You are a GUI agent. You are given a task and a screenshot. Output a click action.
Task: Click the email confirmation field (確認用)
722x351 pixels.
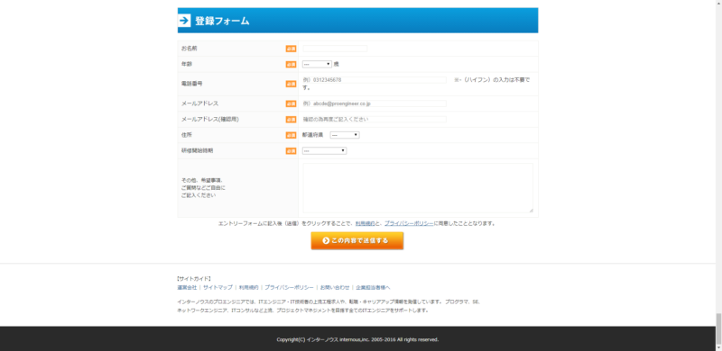[375, 120]
